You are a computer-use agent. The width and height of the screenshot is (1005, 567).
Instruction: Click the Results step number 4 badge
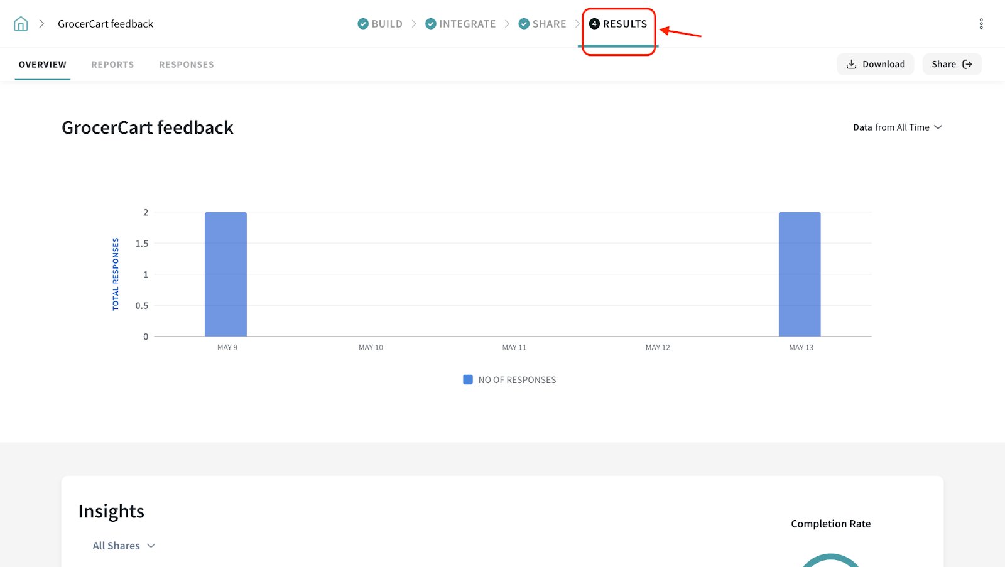[594, 24]
